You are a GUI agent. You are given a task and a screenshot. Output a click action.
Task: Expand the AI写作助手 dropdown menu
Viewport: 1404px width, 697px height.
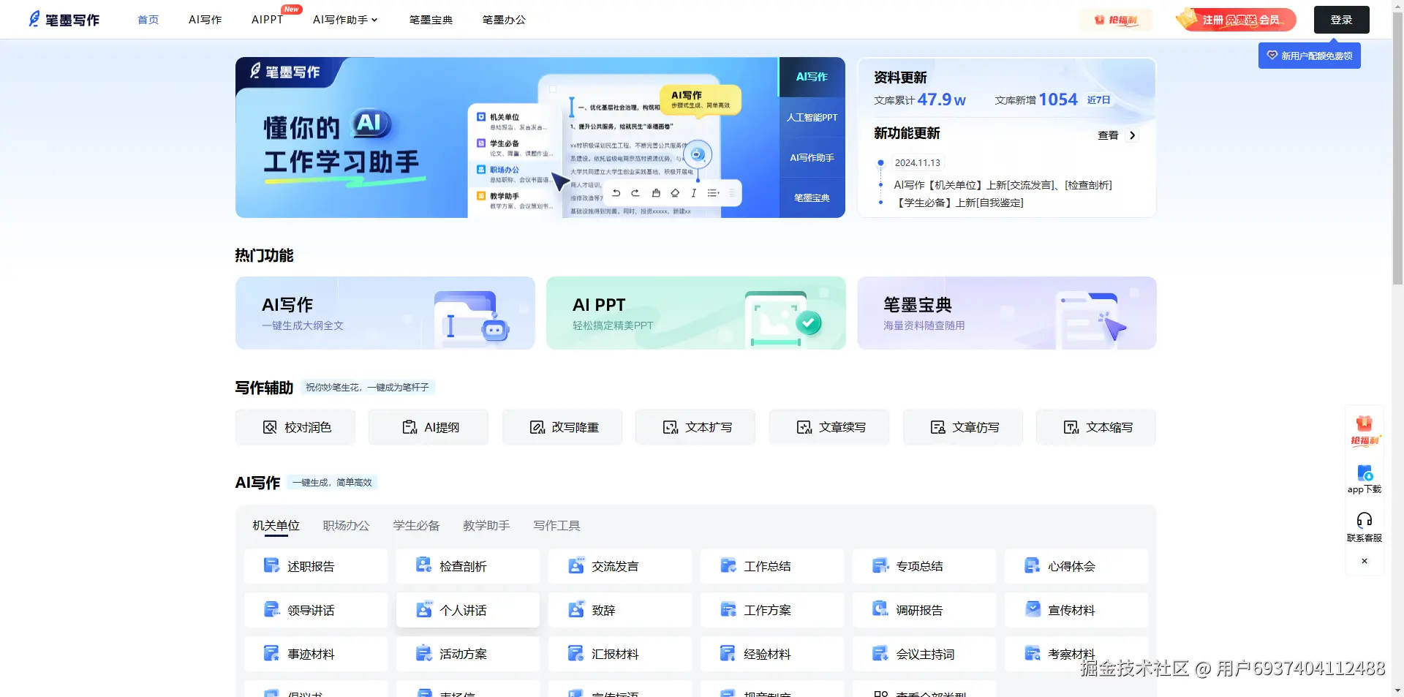coord(345,20)
